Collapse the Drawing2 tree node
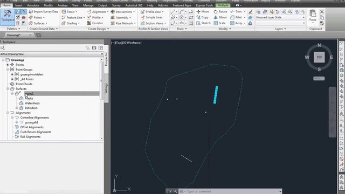The image size is (345, 194). pos(3,60)
